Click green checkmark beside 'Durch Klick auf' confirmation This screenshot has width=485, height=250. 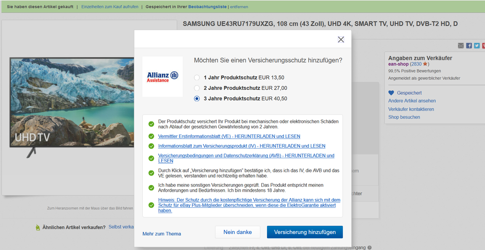point(151,173)
